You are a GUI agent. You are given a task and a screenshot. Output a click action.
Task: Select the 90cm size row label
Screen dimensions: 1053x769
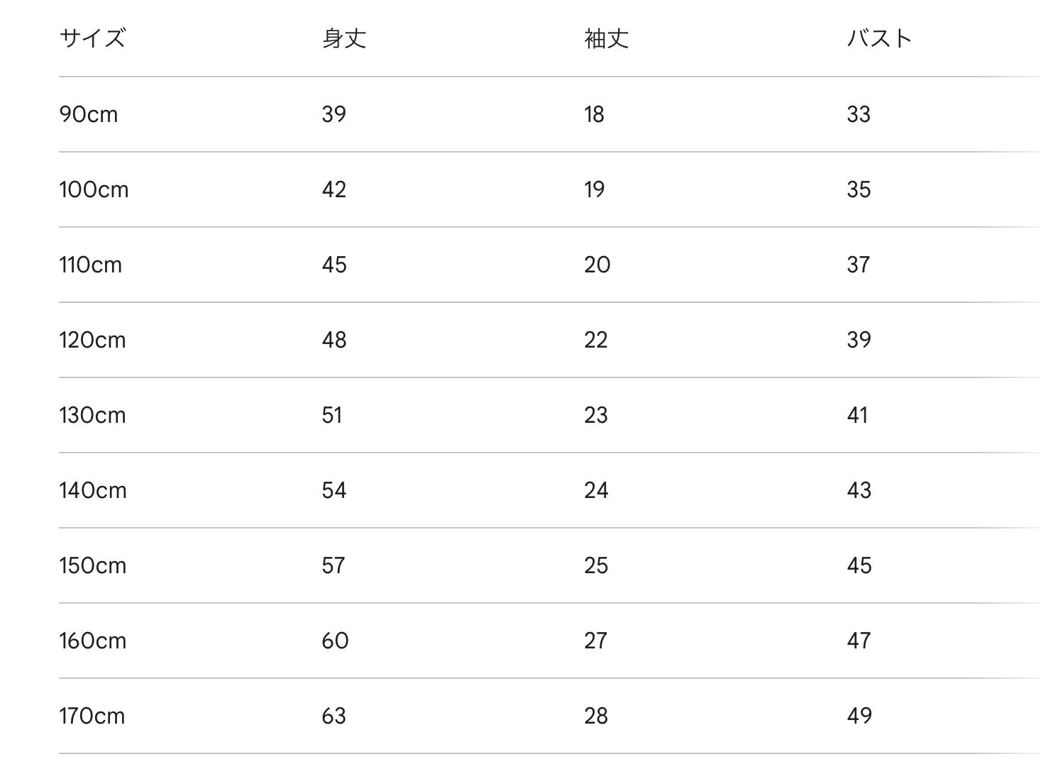pos(89,114)
